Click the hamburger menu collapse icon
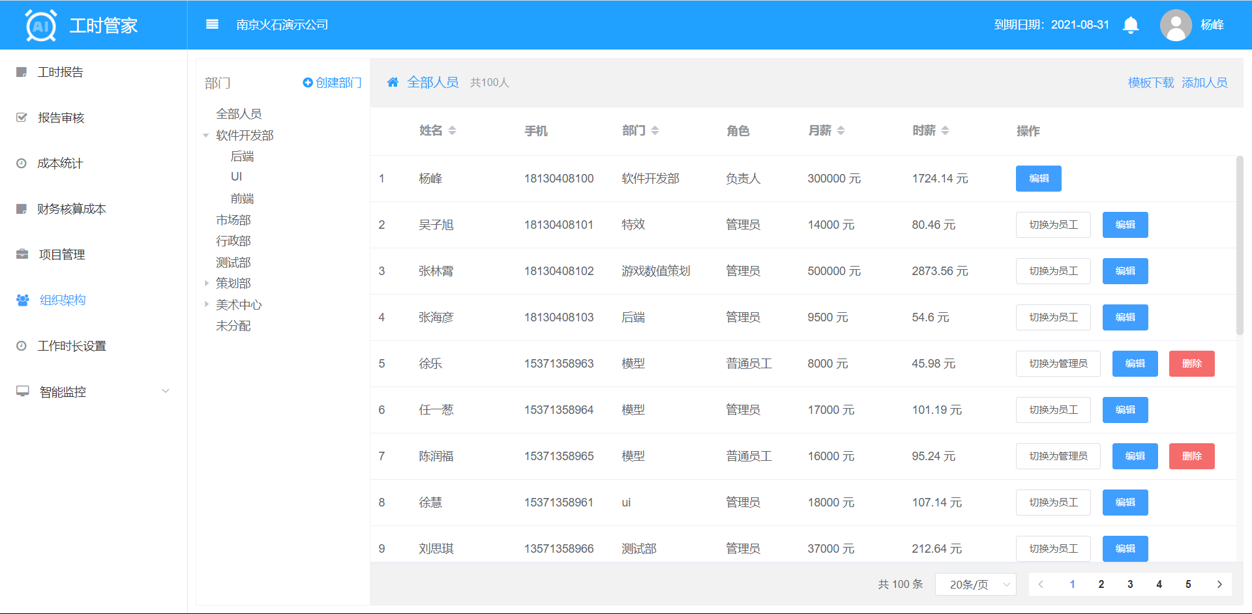The image size is (1252, 614). coord(212,25)
